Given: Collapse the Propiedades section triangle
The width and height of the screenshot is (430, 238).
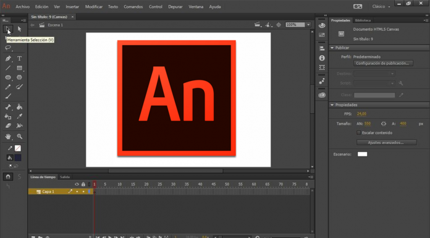Looking at the screenshot, I should tap(332, 105).
